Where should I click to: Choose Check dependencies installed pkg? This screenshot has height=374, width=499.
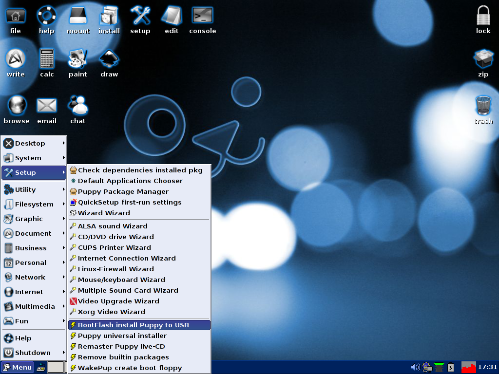(x=139, y=170)
